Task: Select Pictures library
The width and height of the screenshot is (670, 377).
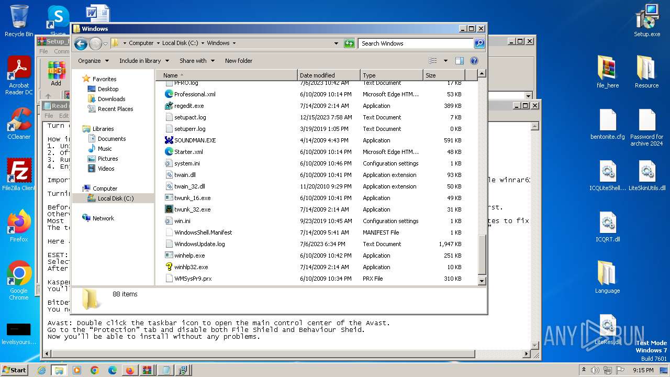Action: [107, 159]
